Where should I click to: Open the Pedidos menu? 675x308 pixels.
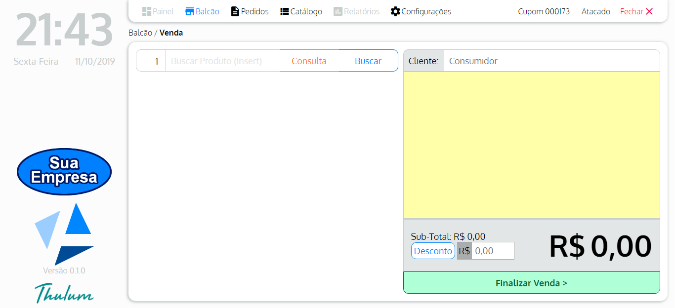(254, 11)
